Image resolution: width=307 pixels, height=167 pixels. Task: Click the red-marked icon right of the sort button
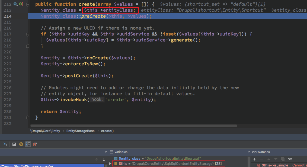pos(35,144)
